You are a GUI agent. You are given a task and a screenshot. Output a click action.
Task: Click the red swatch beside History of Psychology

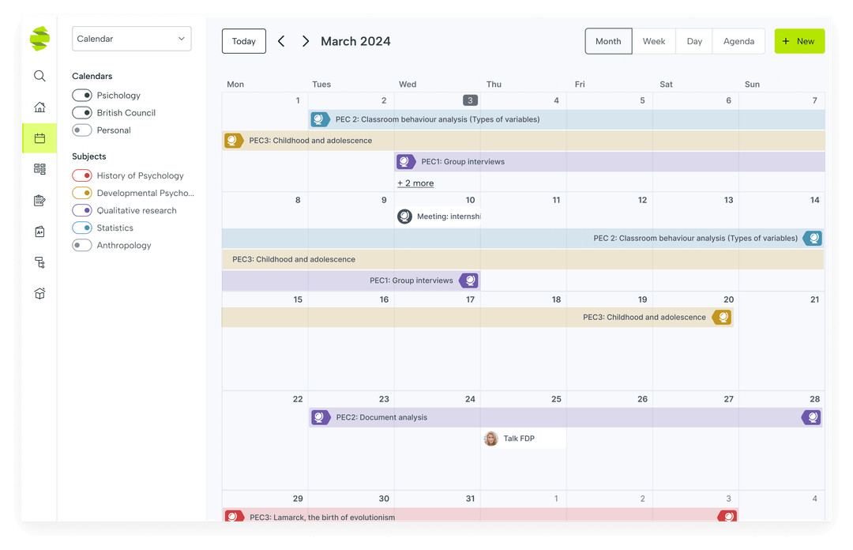point(85,175)
